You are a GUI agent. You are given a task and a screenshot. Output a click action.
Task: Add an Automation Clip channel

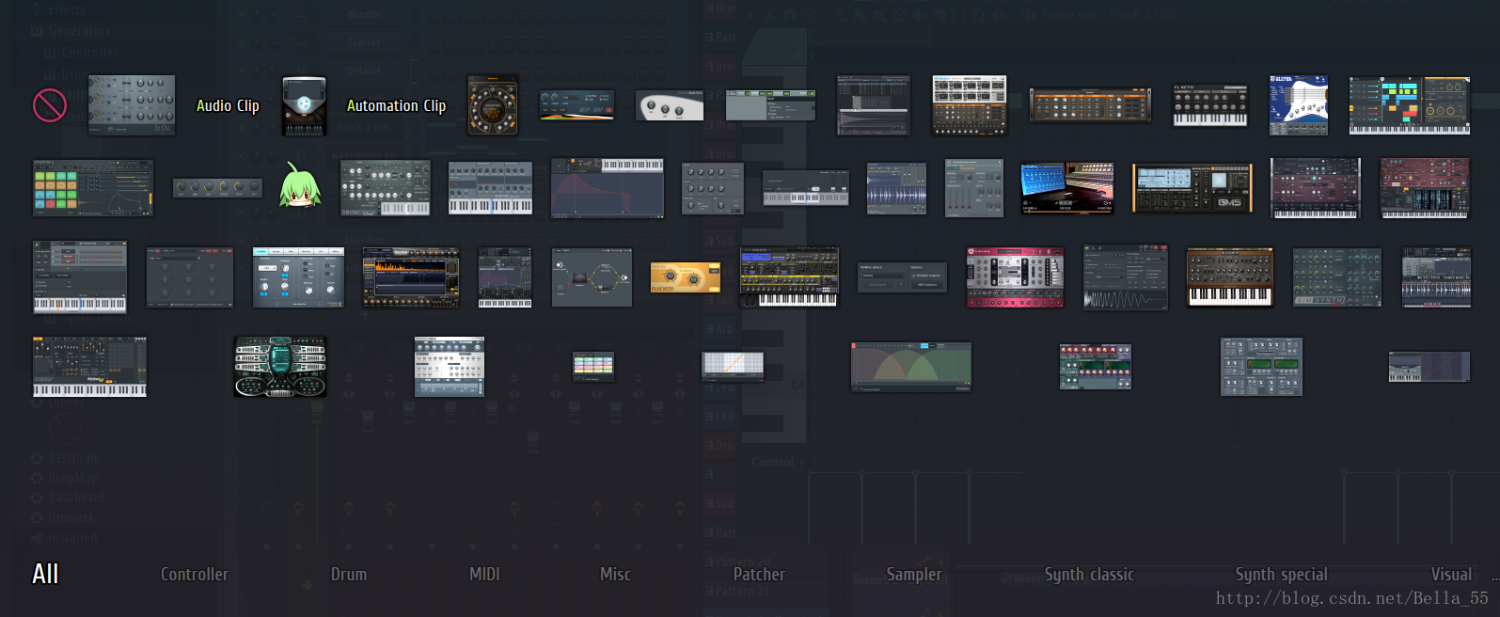point(396,106)
